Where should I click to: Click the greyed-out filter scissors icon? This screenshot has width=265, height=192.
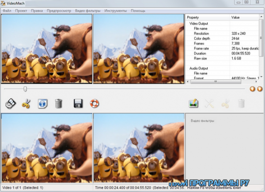(225, 104)
